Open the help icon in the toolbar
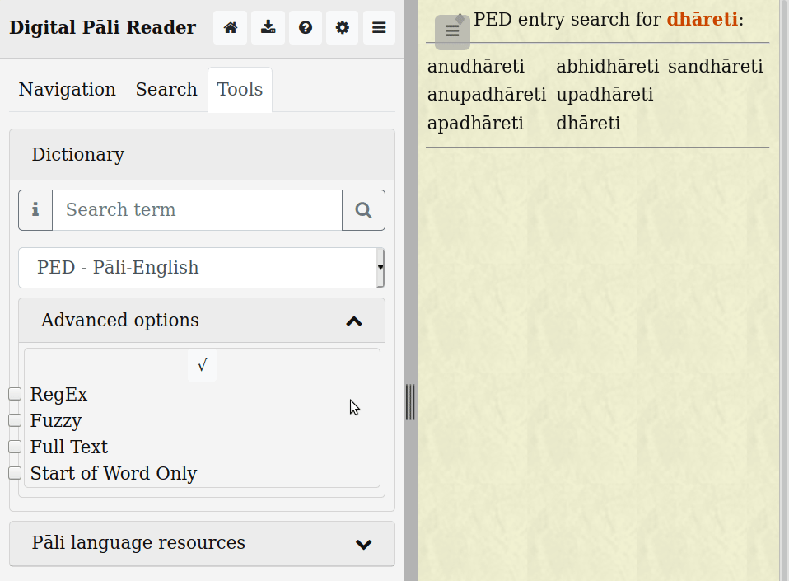 (305, 27)
